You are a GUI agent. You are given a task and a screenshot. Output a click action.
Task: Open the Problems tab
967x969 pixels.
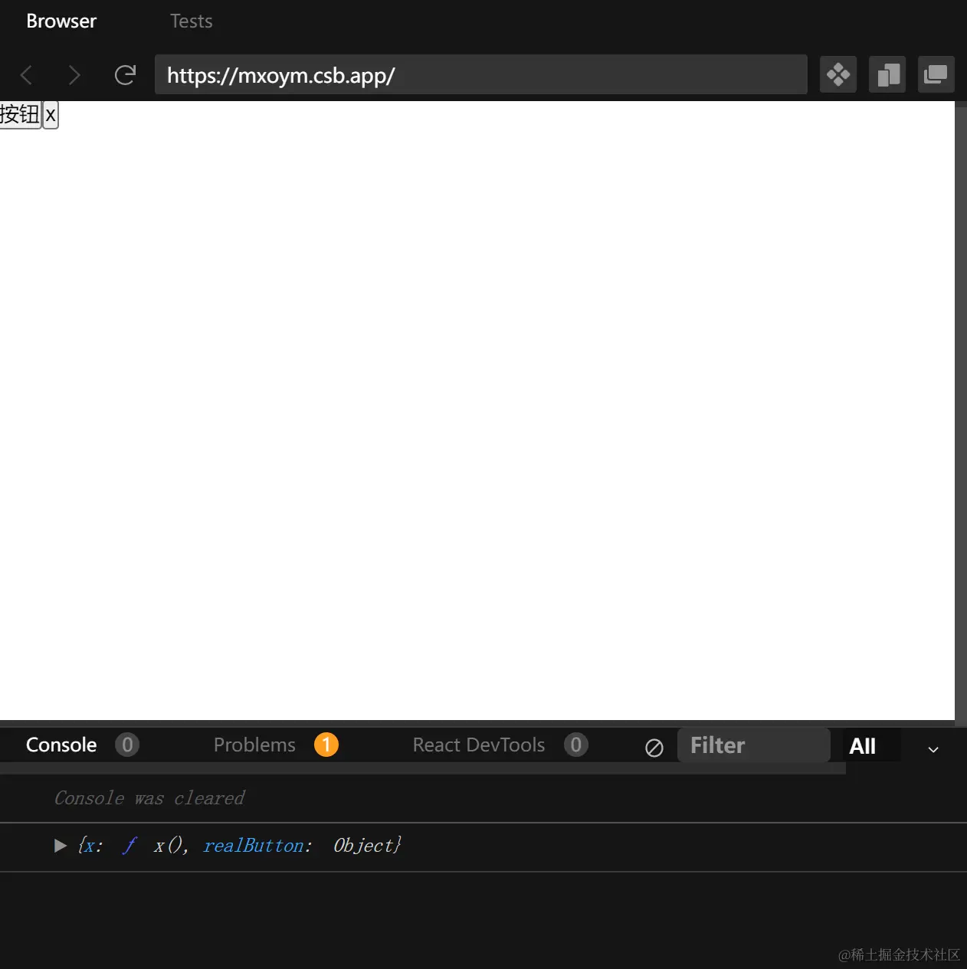[x=254, y=744]
